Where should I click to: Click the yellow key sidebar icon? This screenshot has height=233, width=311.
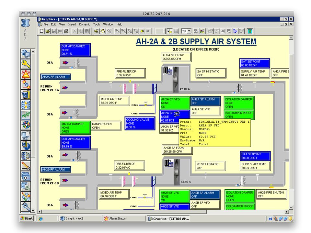click(x=26, y=64)
